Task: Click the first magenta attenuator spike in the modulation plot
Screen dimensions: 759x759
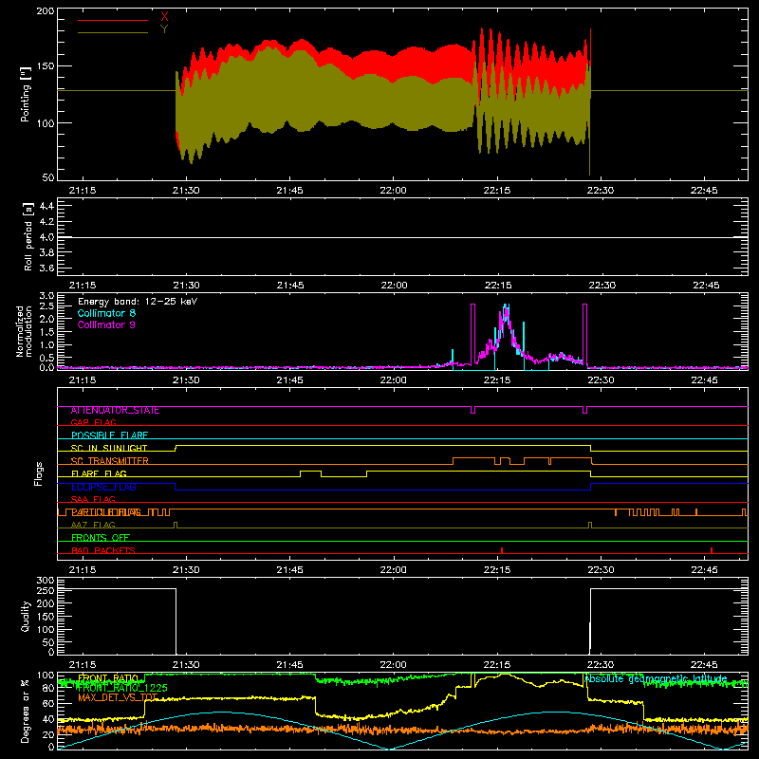Action: (472, 334)
